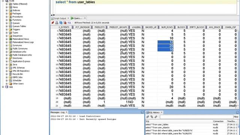The width and height of the screenshot is (240, 135).
Task: Expand the Application Express node
Action: [7, 61]
